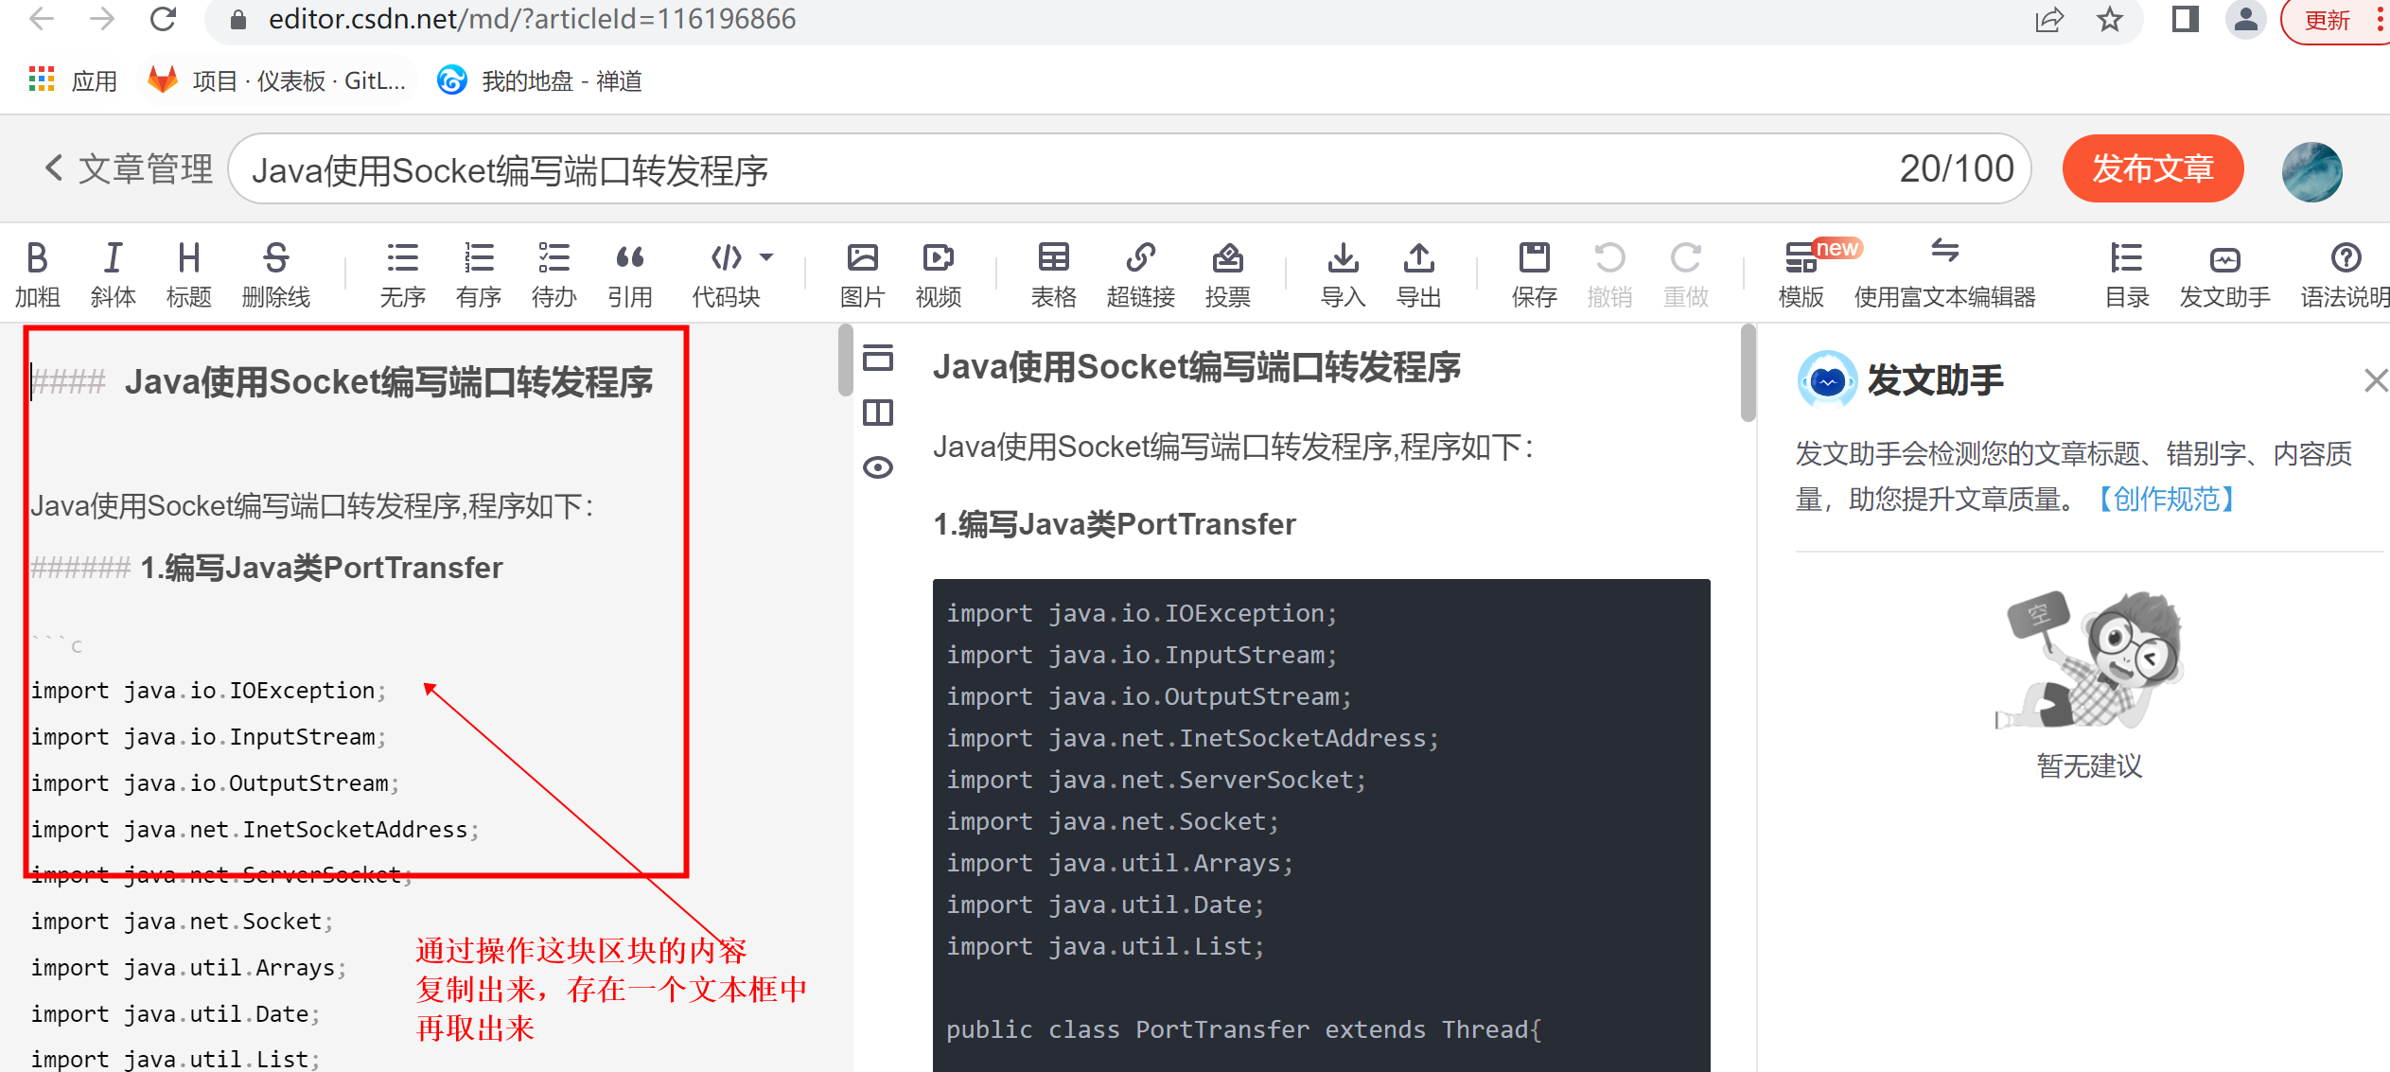Redo the edit with 重做
This screenshot has height=1072, width=2390.
coord(1685,274)
